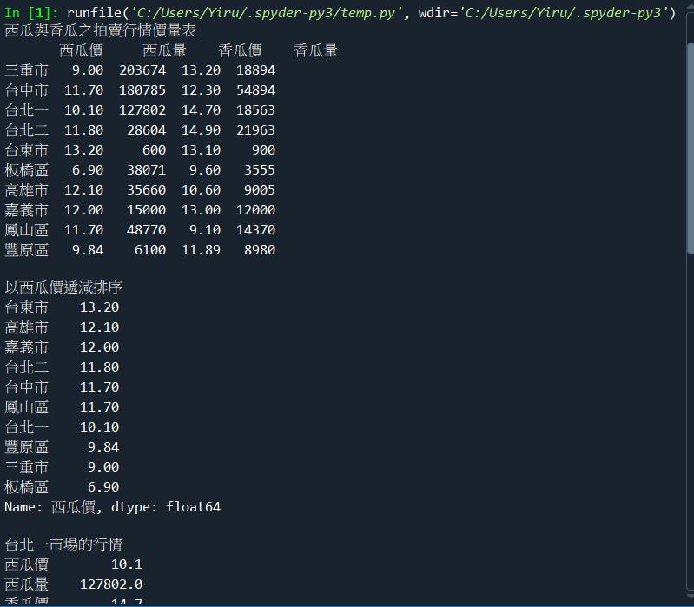Viewport: 694px width, 607px height.
Task: Click the 6.90 value in sorted list
Action: 103,487
